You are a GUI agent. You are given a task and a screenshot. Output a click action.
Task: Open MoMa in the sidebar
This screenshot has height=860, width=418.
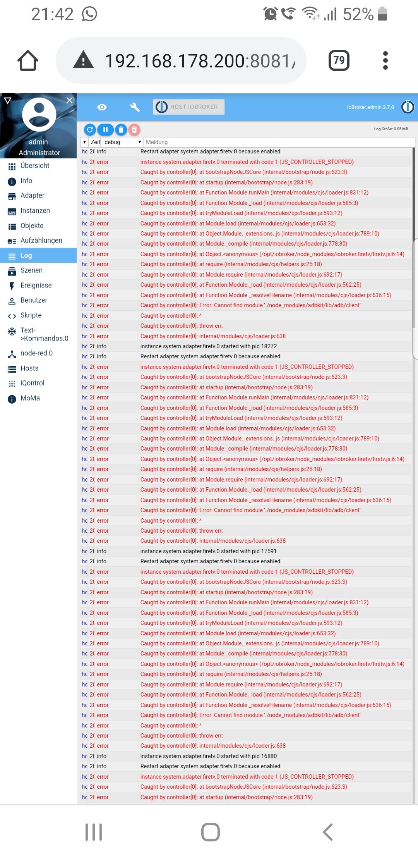point(38,398)
